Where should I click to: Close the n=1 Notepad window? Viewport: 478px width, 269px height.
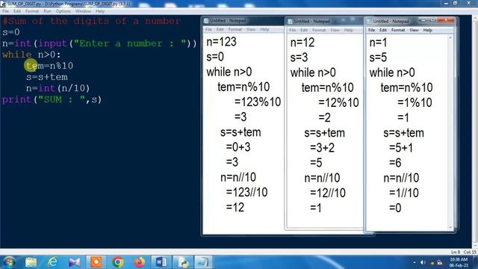coord(446,20)
